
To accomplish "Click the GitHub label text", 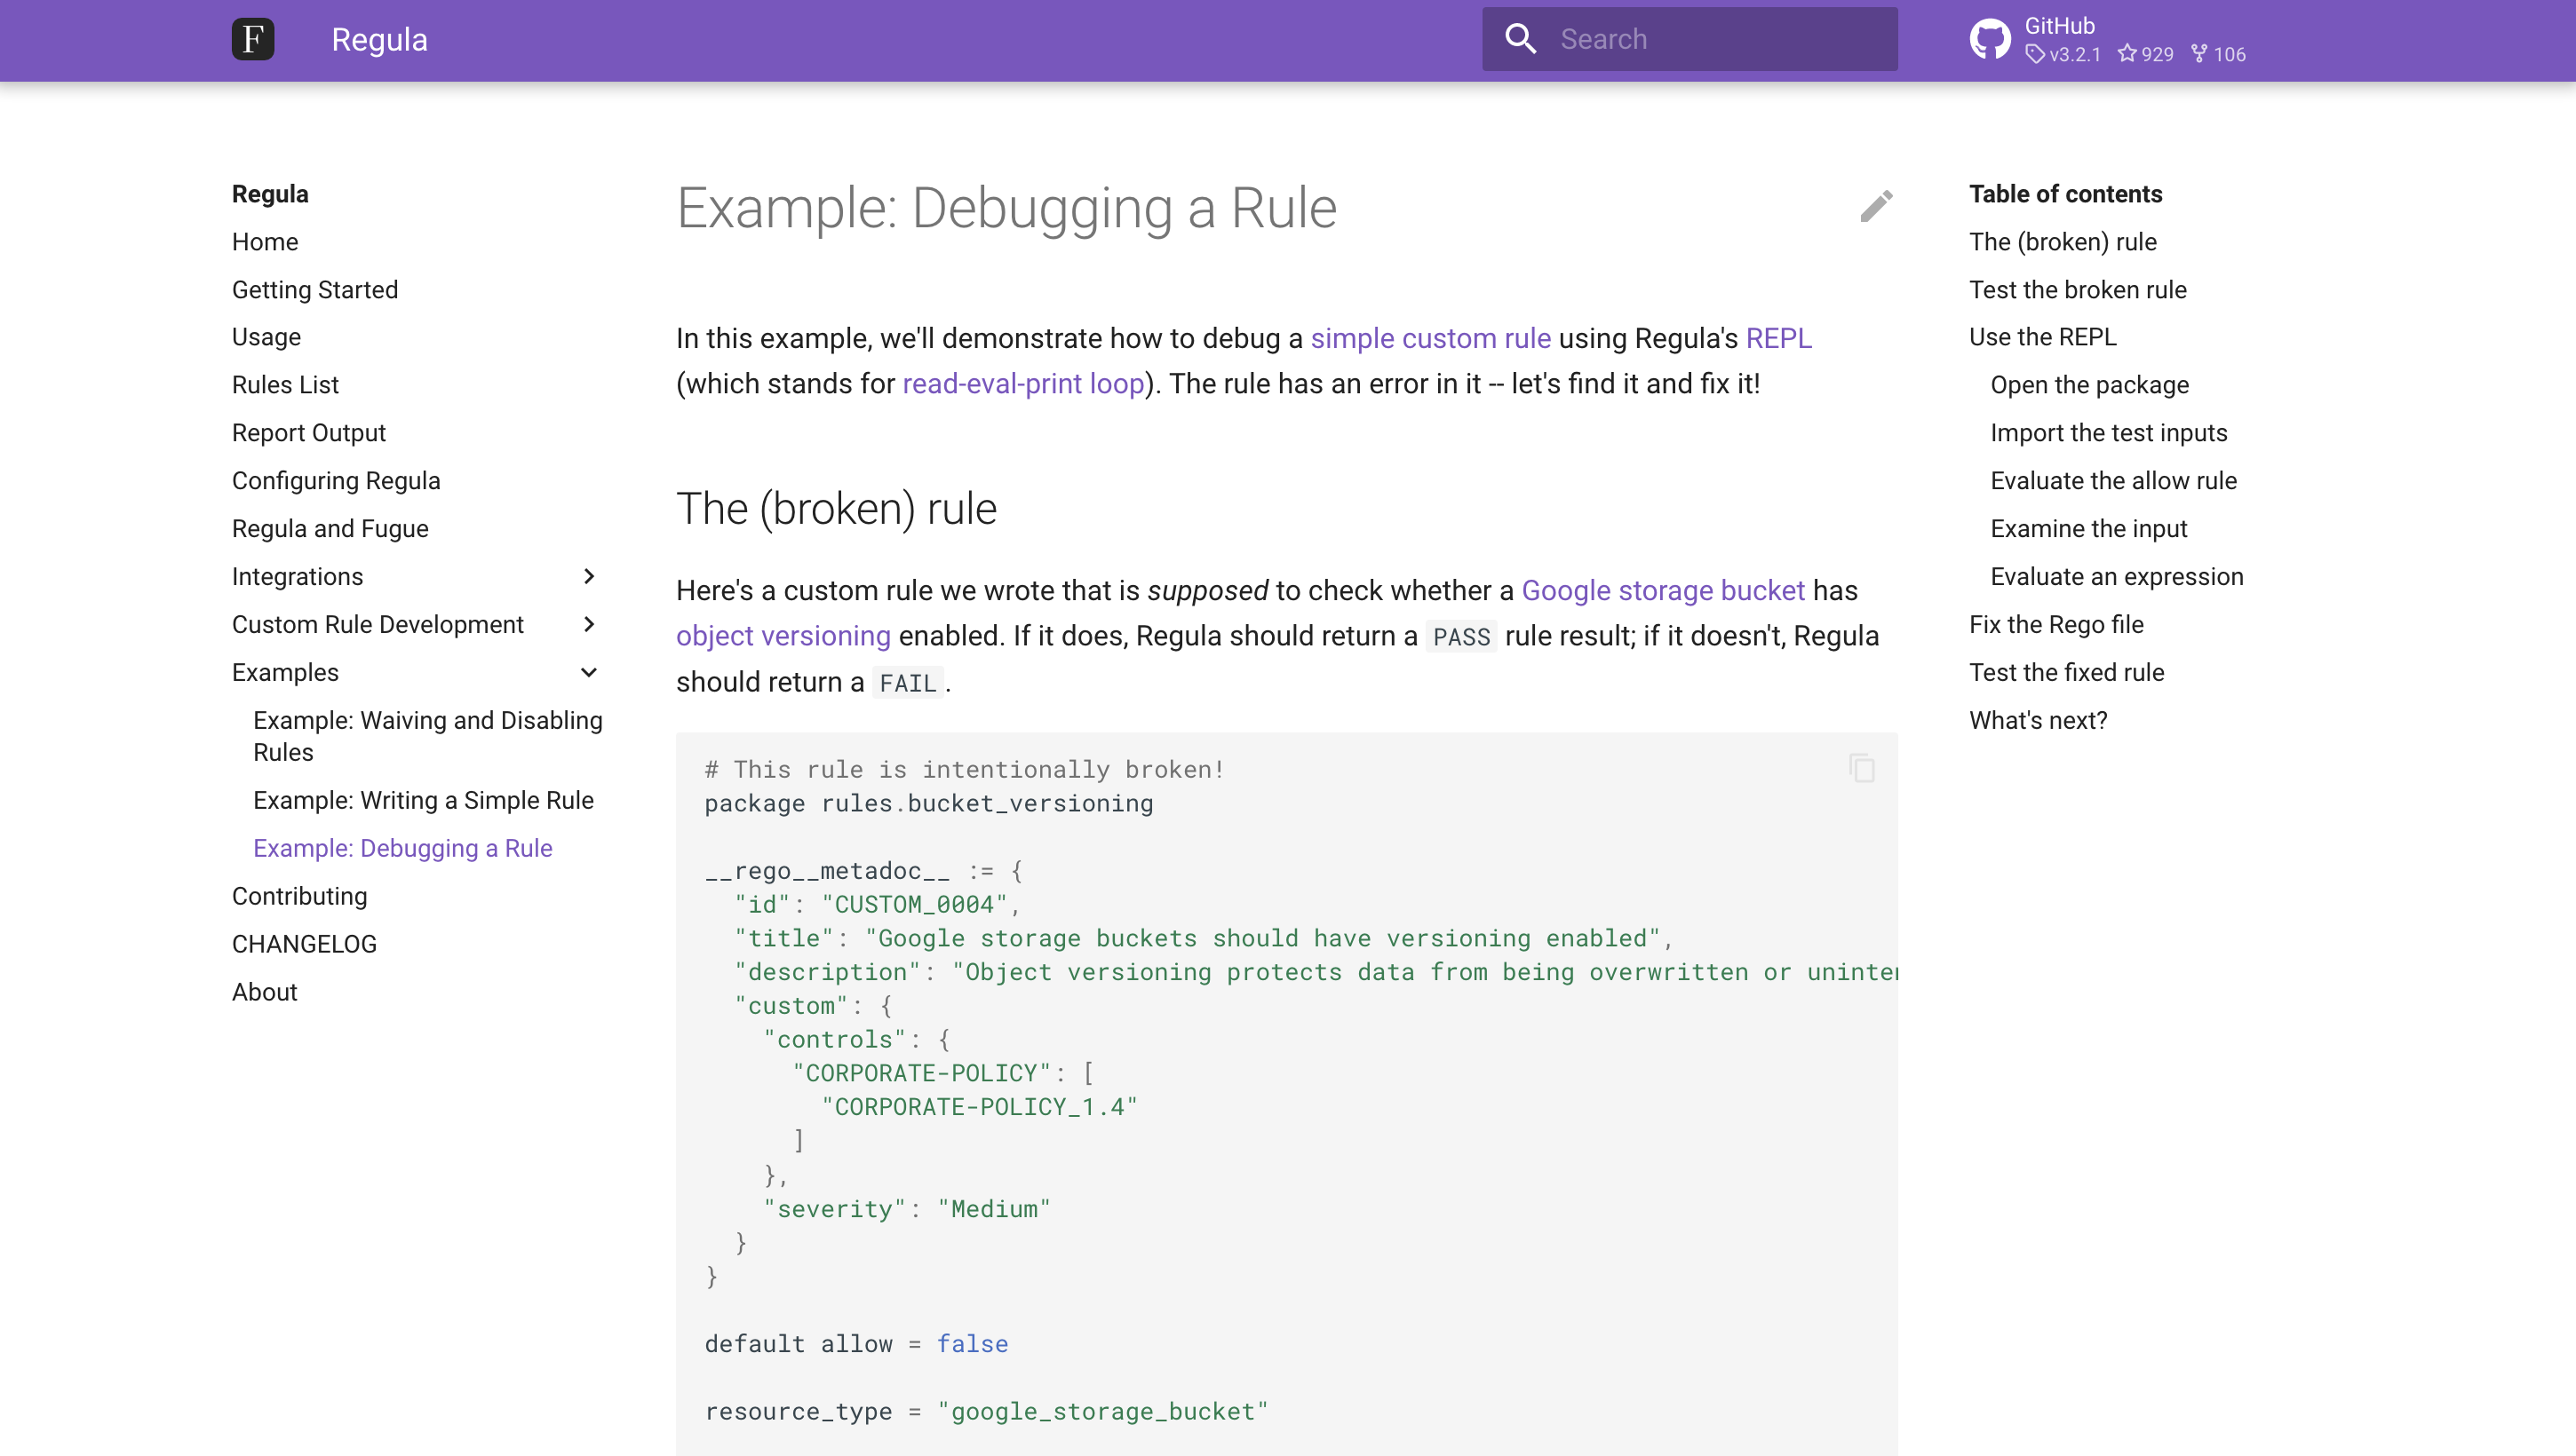I will point(2060,26).
